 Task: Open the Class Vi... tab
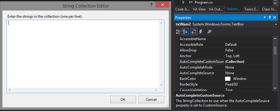[x=269, y=9]
